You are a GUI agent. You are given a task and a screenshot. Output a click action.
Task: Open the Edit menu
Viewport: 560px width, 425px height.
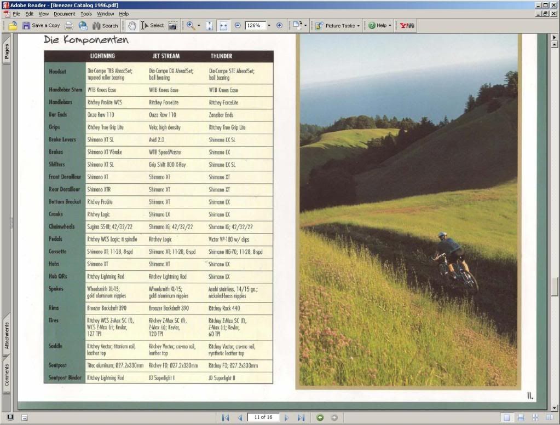29,14
